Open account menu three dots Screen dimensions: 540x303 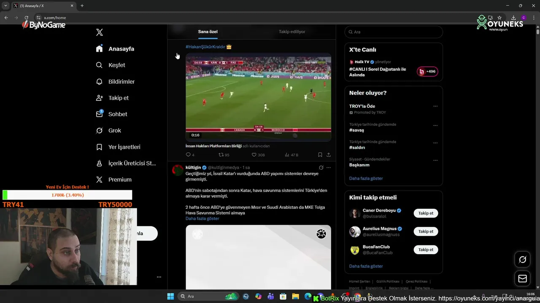159,277
